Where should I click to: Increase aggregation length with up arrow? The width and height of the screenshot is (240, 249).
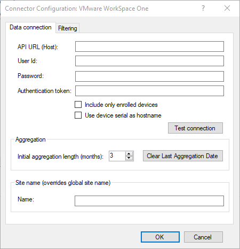(x=129, y=154)
